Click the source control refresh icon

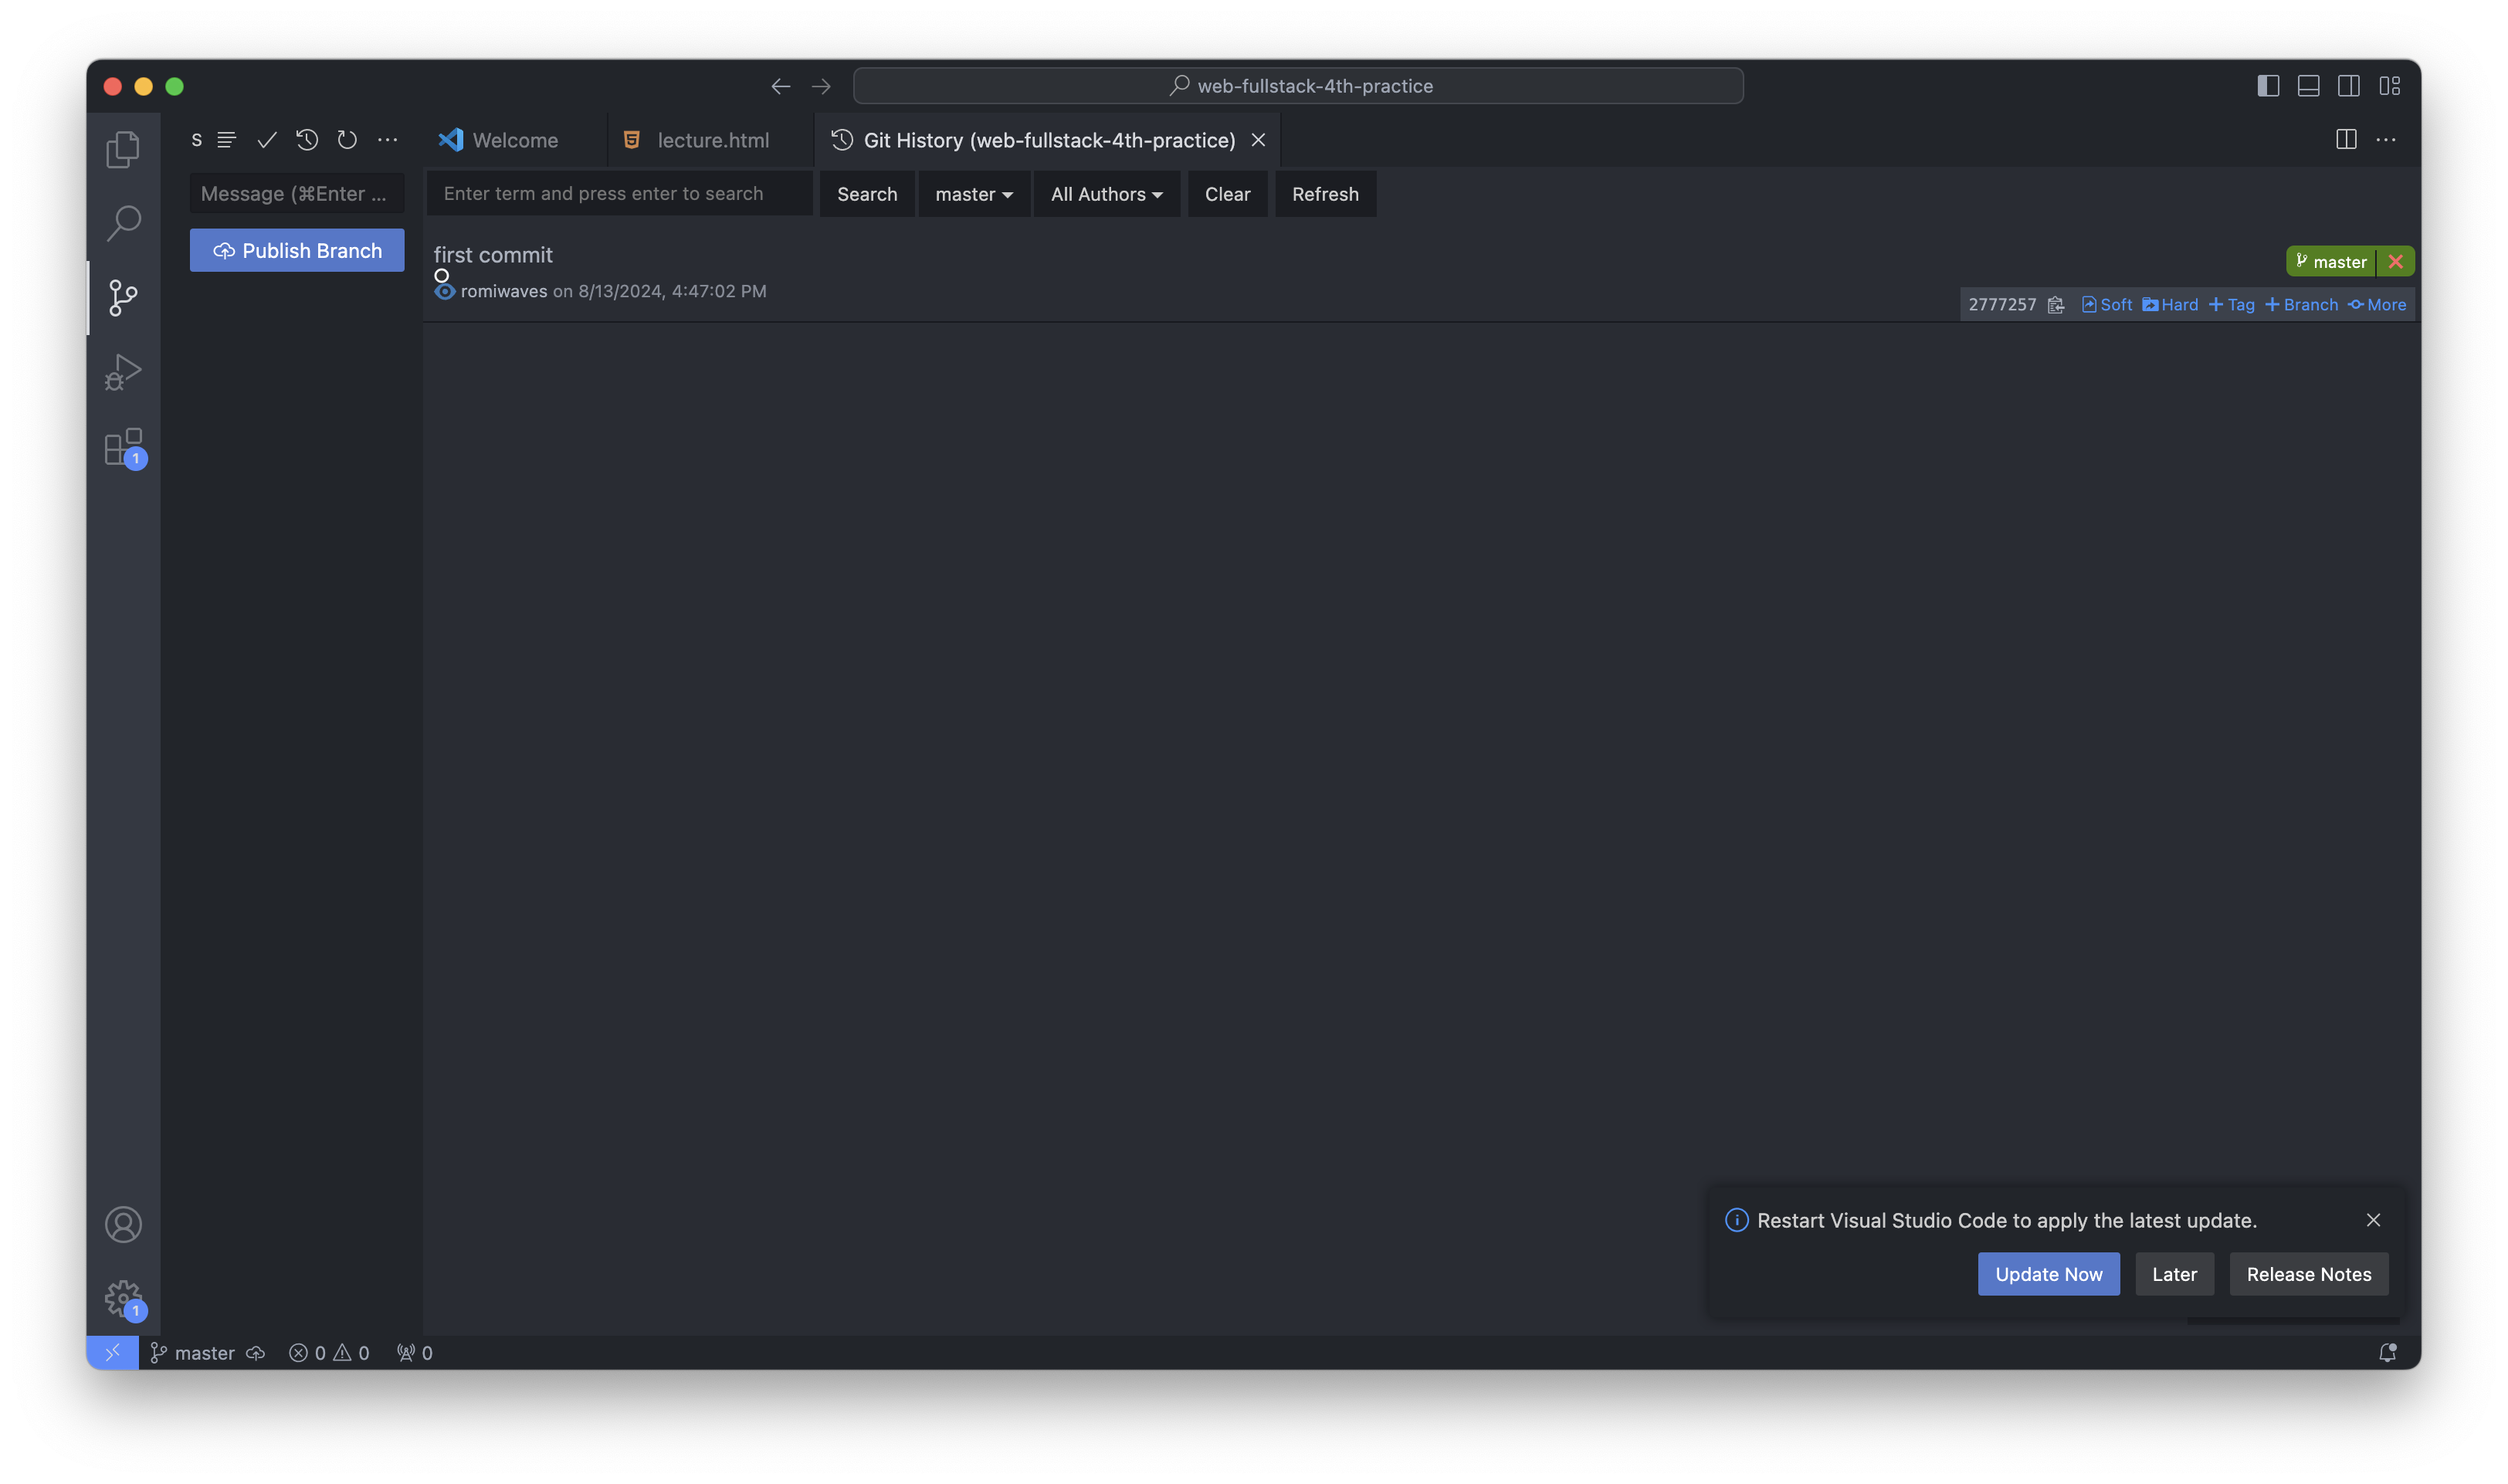click(347, 140)
